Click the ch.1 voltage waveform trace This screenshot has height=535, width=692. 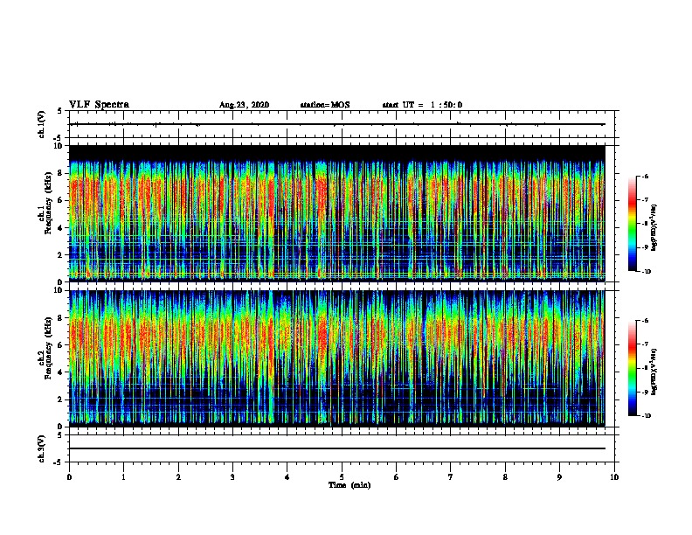click(337, 124)
